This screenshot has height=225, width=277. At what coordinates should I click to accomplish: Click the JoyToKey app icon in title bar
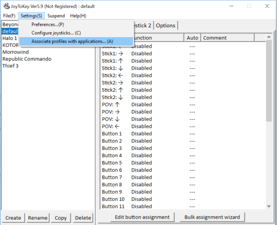tap(6, 6)
